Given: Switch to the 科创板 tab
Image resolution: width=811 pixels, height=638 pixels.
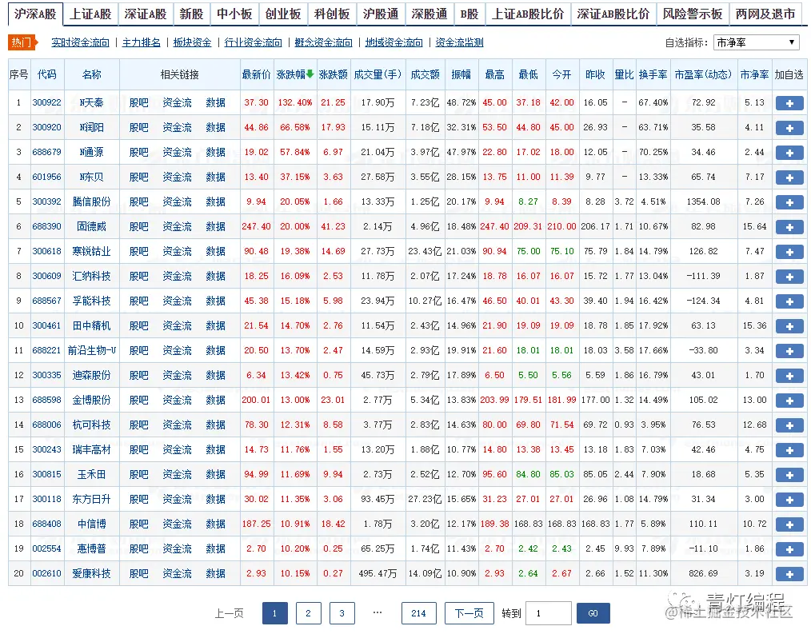Looking at the screenshot, I should (332, 14).
